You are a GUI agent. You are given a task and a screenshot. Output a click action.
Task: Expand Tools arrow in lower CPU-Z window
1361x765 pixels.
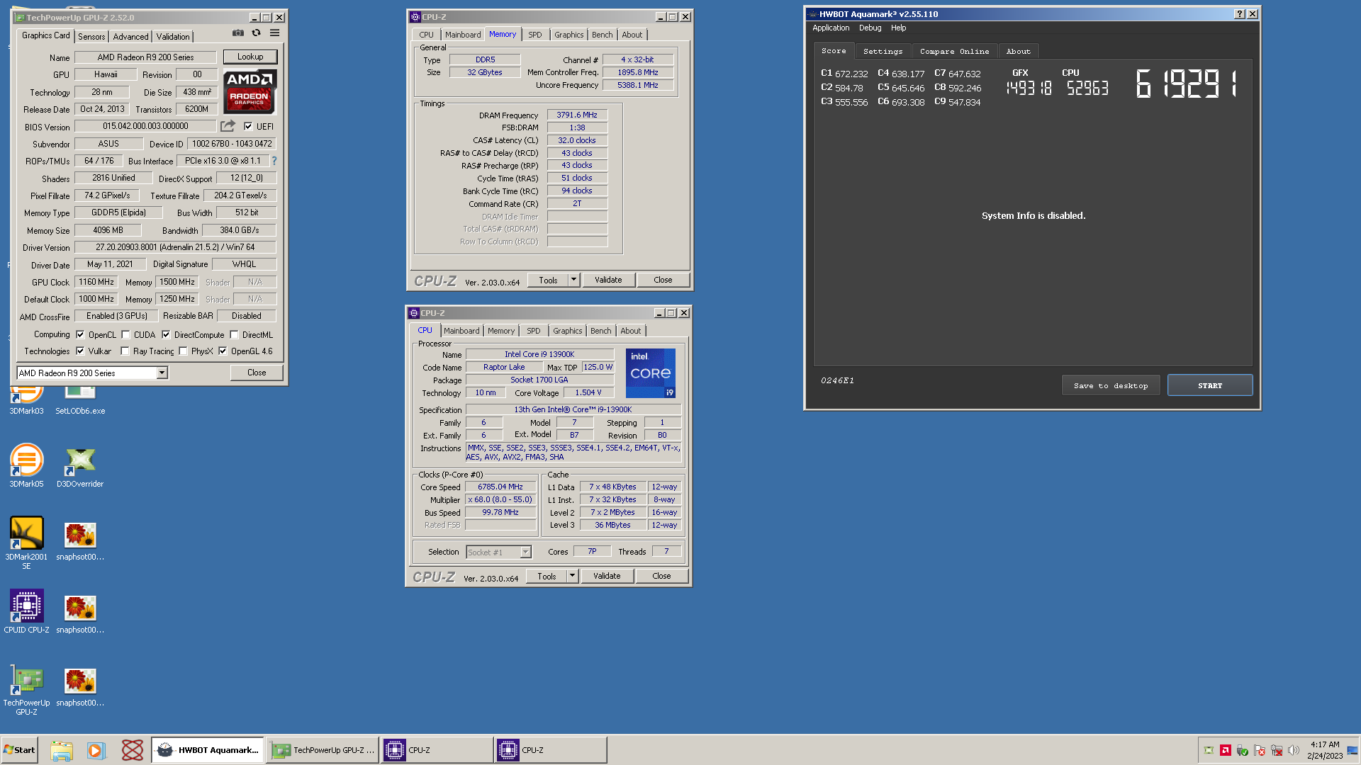(572, 576)
